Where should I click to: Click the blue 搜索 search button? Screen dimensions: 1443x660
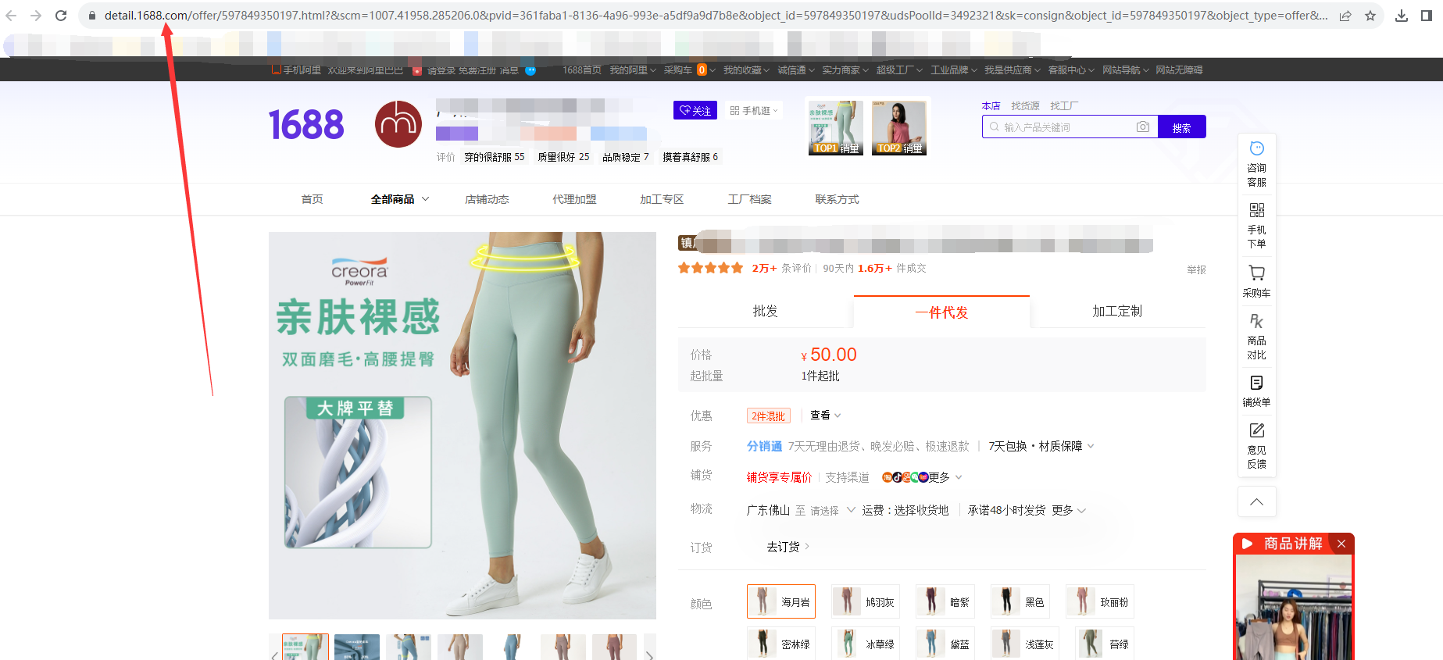click(1181, 127)
